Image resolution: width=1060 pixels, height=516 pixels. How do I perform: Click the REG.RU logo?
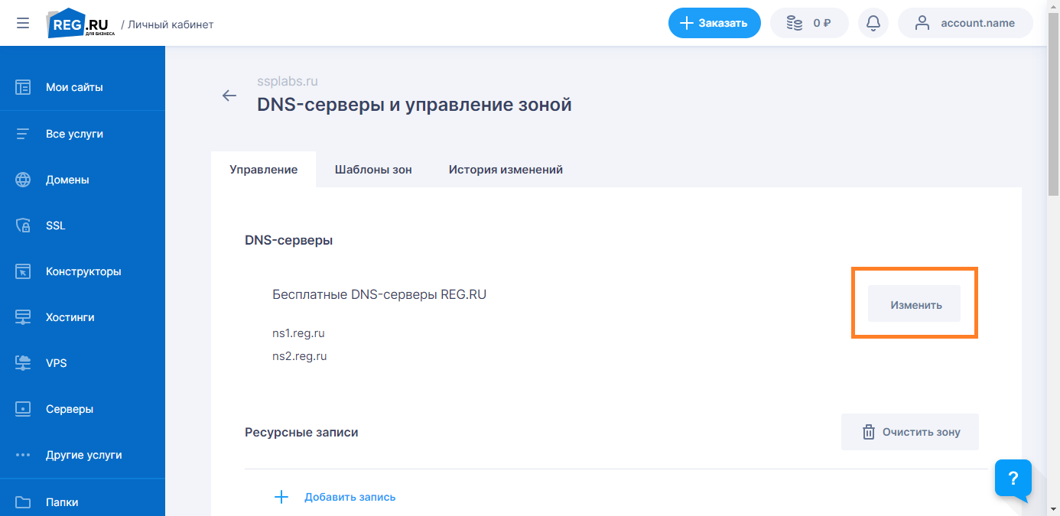point(80,24)
